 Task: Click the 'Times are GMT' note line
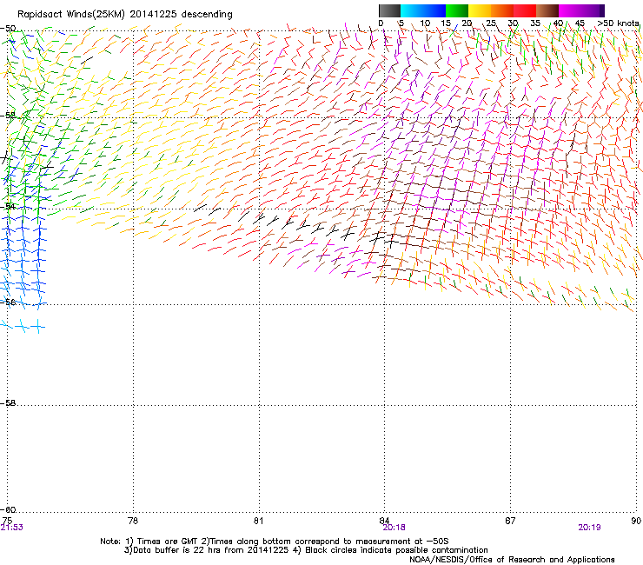[x=275, y=542]
